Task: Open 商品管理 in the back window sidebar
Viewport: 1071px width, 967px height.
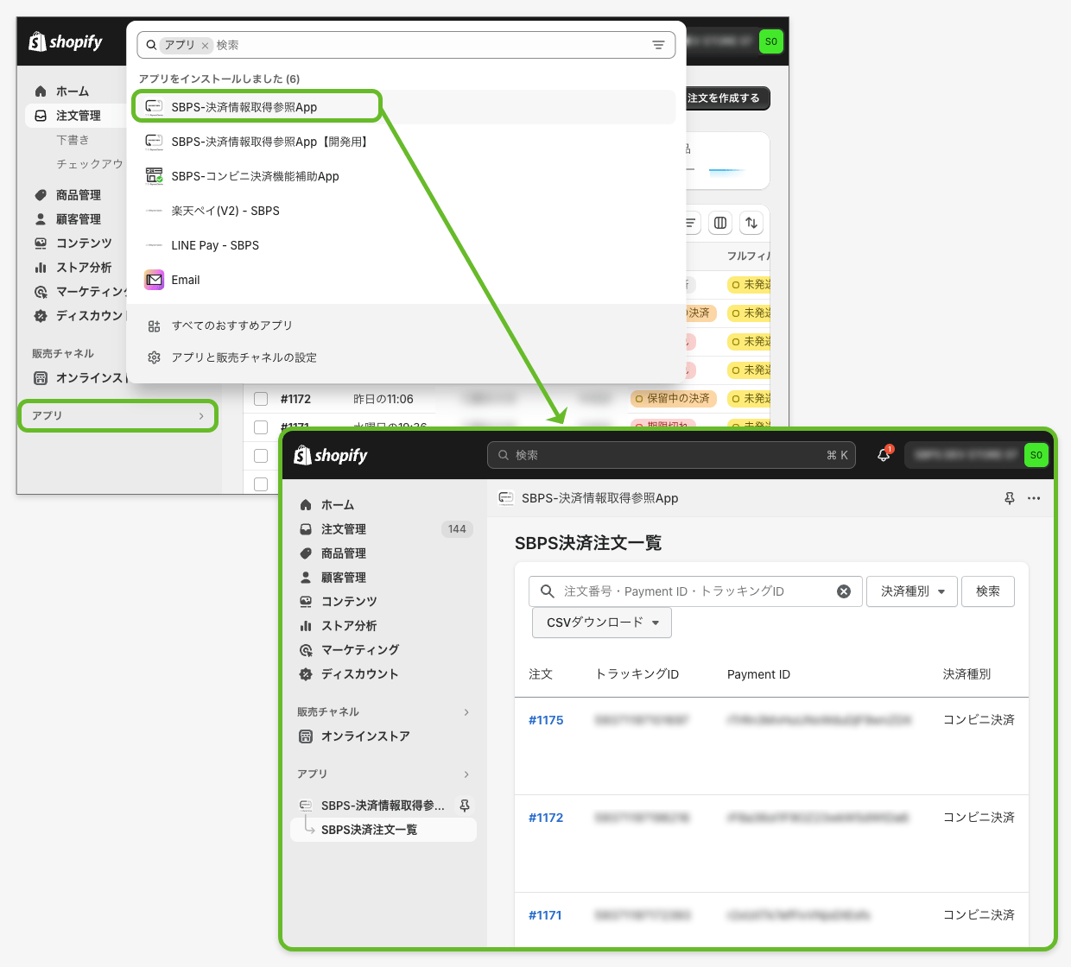Action: pos(78,195)
